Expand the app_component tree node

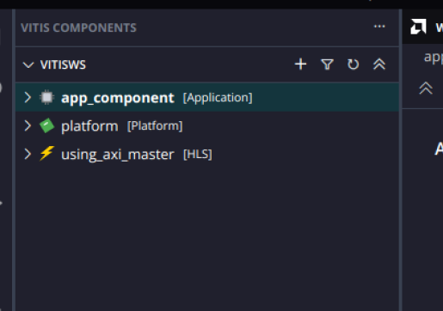pyautogui.click(x=28, y=97)
